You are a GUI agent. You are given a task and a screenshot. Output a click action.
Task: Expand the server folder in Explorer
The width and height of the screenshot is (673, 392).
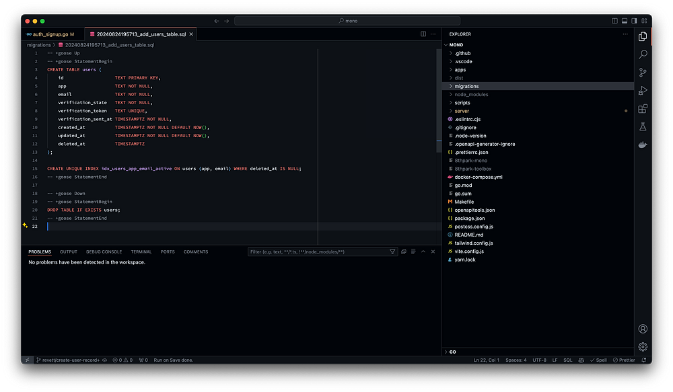(x=462, y=111)
